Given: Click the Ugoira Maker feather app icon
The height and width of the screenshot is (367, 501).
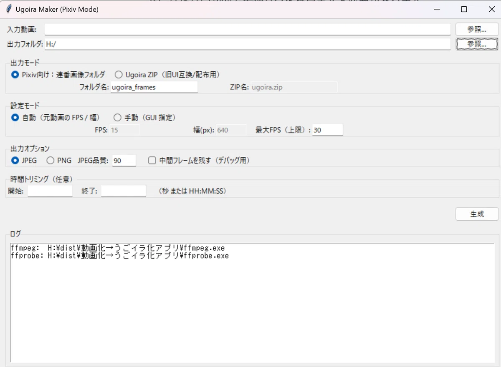Looking at the screenshot, I should tap(8, 9).
